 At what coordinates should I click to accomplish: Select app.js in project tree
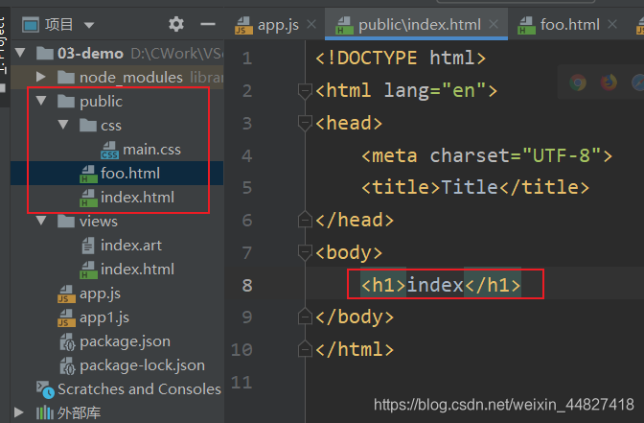pos(100,294)
